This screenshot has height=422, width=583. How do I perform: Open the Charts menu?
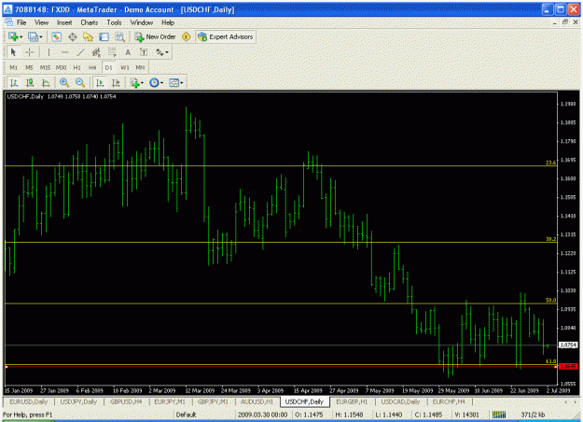click(x=90, y=22)
